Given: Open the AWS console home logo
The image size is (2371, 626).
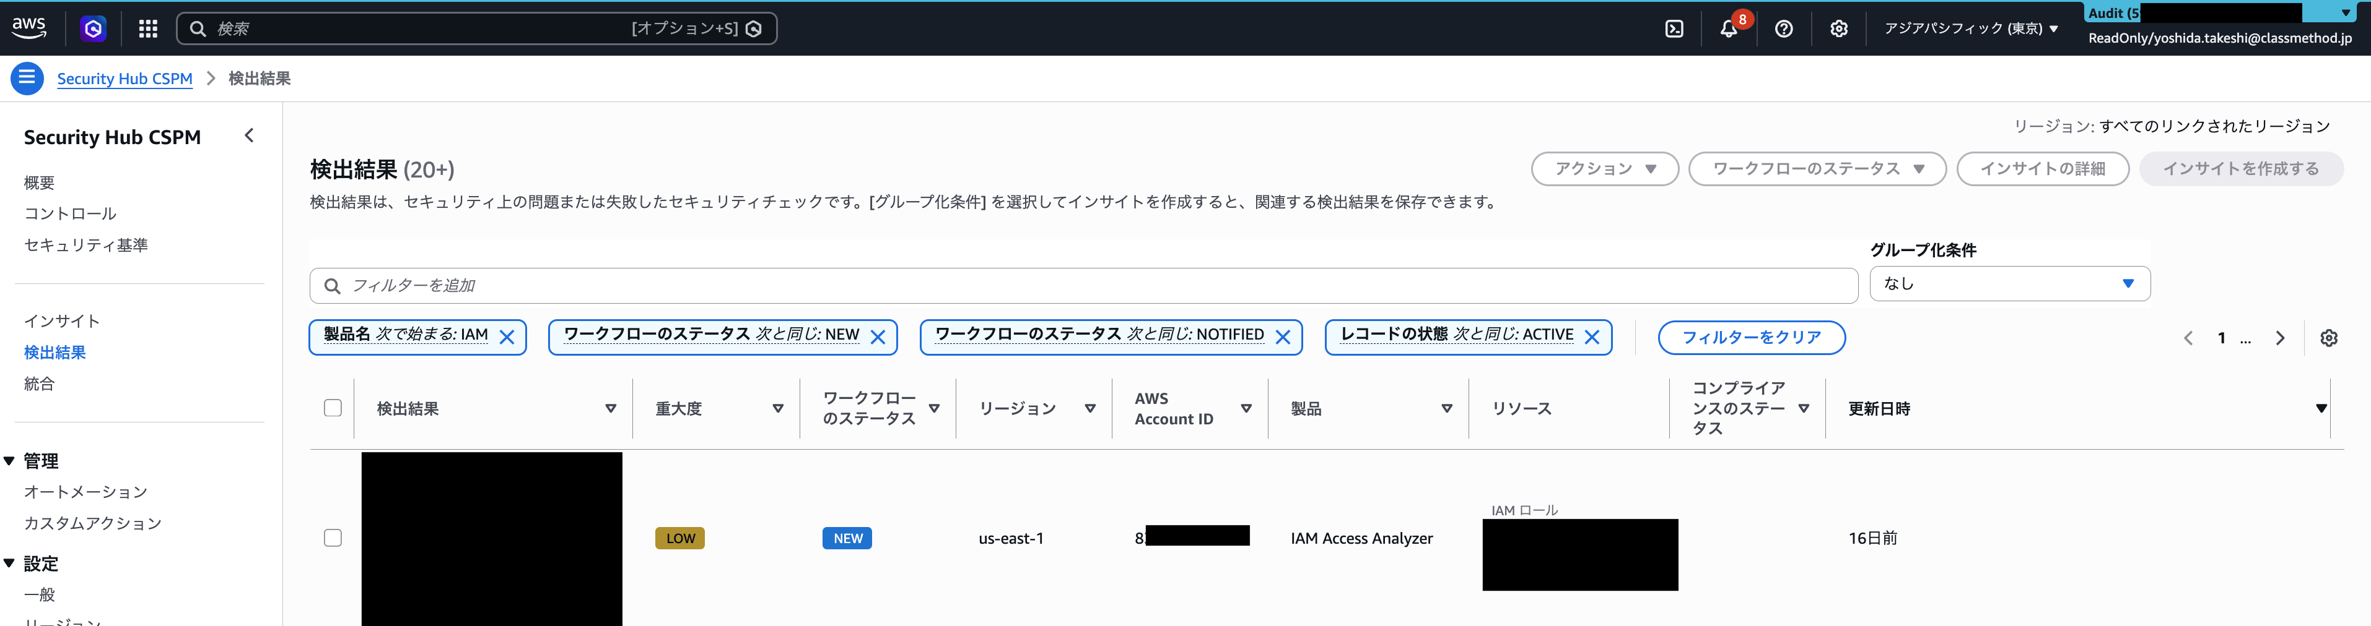Looking at the screenshot, I should [x=28, y=28].
